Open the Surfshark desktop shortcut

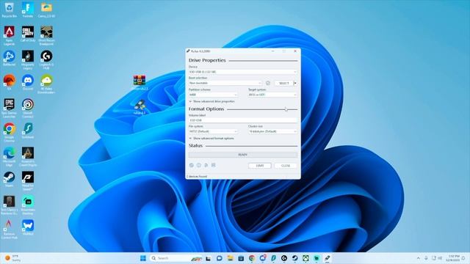point(28,131)
